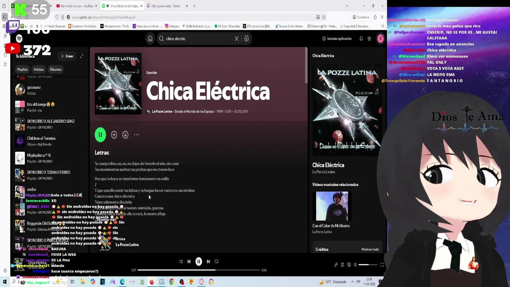The height and width of the screenshot is (287, 510).
Task: Show hidden system tray icons
Action: coord(352,282)
